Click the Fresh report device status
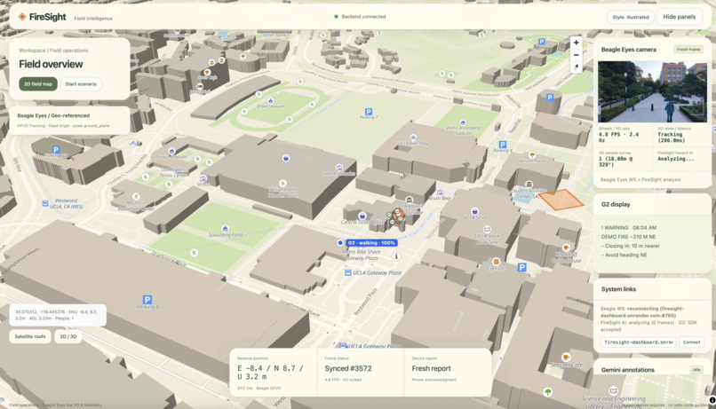 [x=431, y=368]
